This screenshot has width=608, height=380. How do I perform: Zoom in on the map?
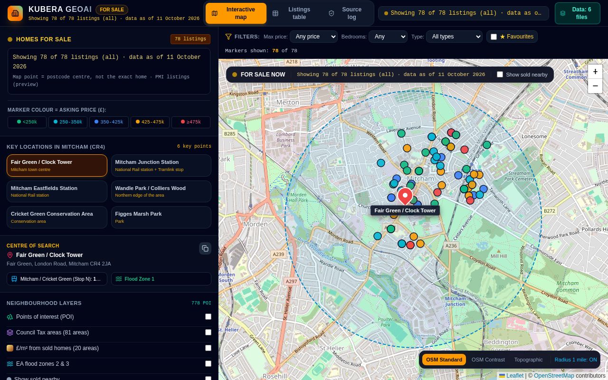tap(595, 72)
